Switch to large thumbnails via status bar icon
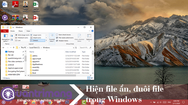This screenshot has height=105, width=188. (x=92, y=78)
